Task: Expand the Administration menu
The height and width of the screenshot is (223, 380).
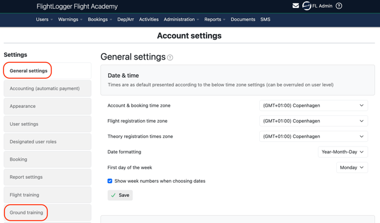Action: (181, 19)
